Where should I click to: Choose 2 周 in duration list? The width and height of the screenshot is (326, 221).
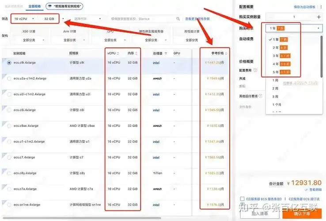(x=294, y=88)
